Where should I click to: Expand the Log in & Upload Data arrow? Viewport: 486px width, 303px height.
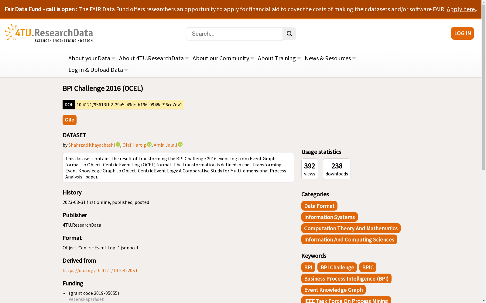[126, 70]
